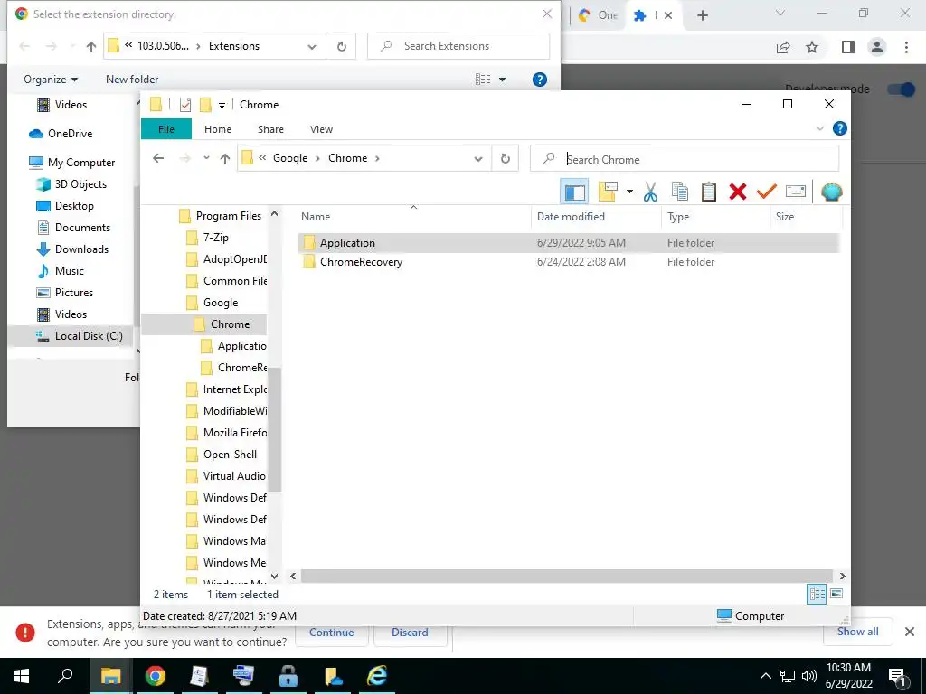
Task: Click Show all downloads
Action: pos(857,632)
